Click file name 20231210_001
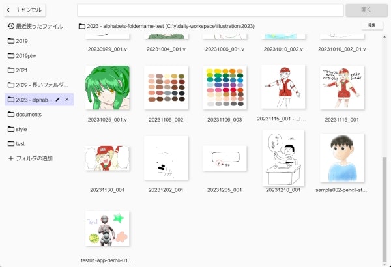Viewport: 391px width, 267px height. pos(283,190)
